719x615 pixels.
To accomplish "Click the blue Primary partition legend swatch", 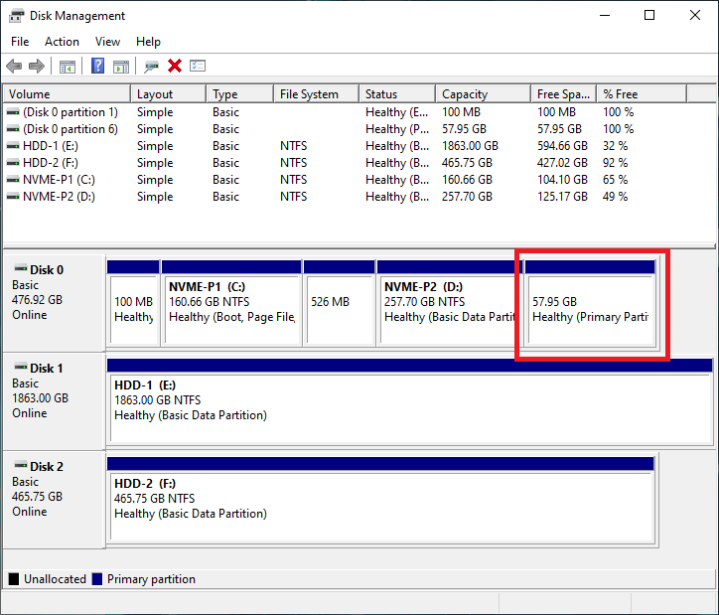I will tap(96, 579).
